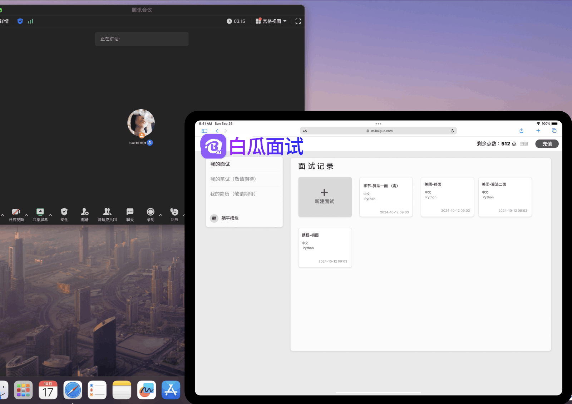Image resolution: width=572 pixels, height=404 pixels.
Task: Reload the page with the refresh icon
Action: click(452, 131)
